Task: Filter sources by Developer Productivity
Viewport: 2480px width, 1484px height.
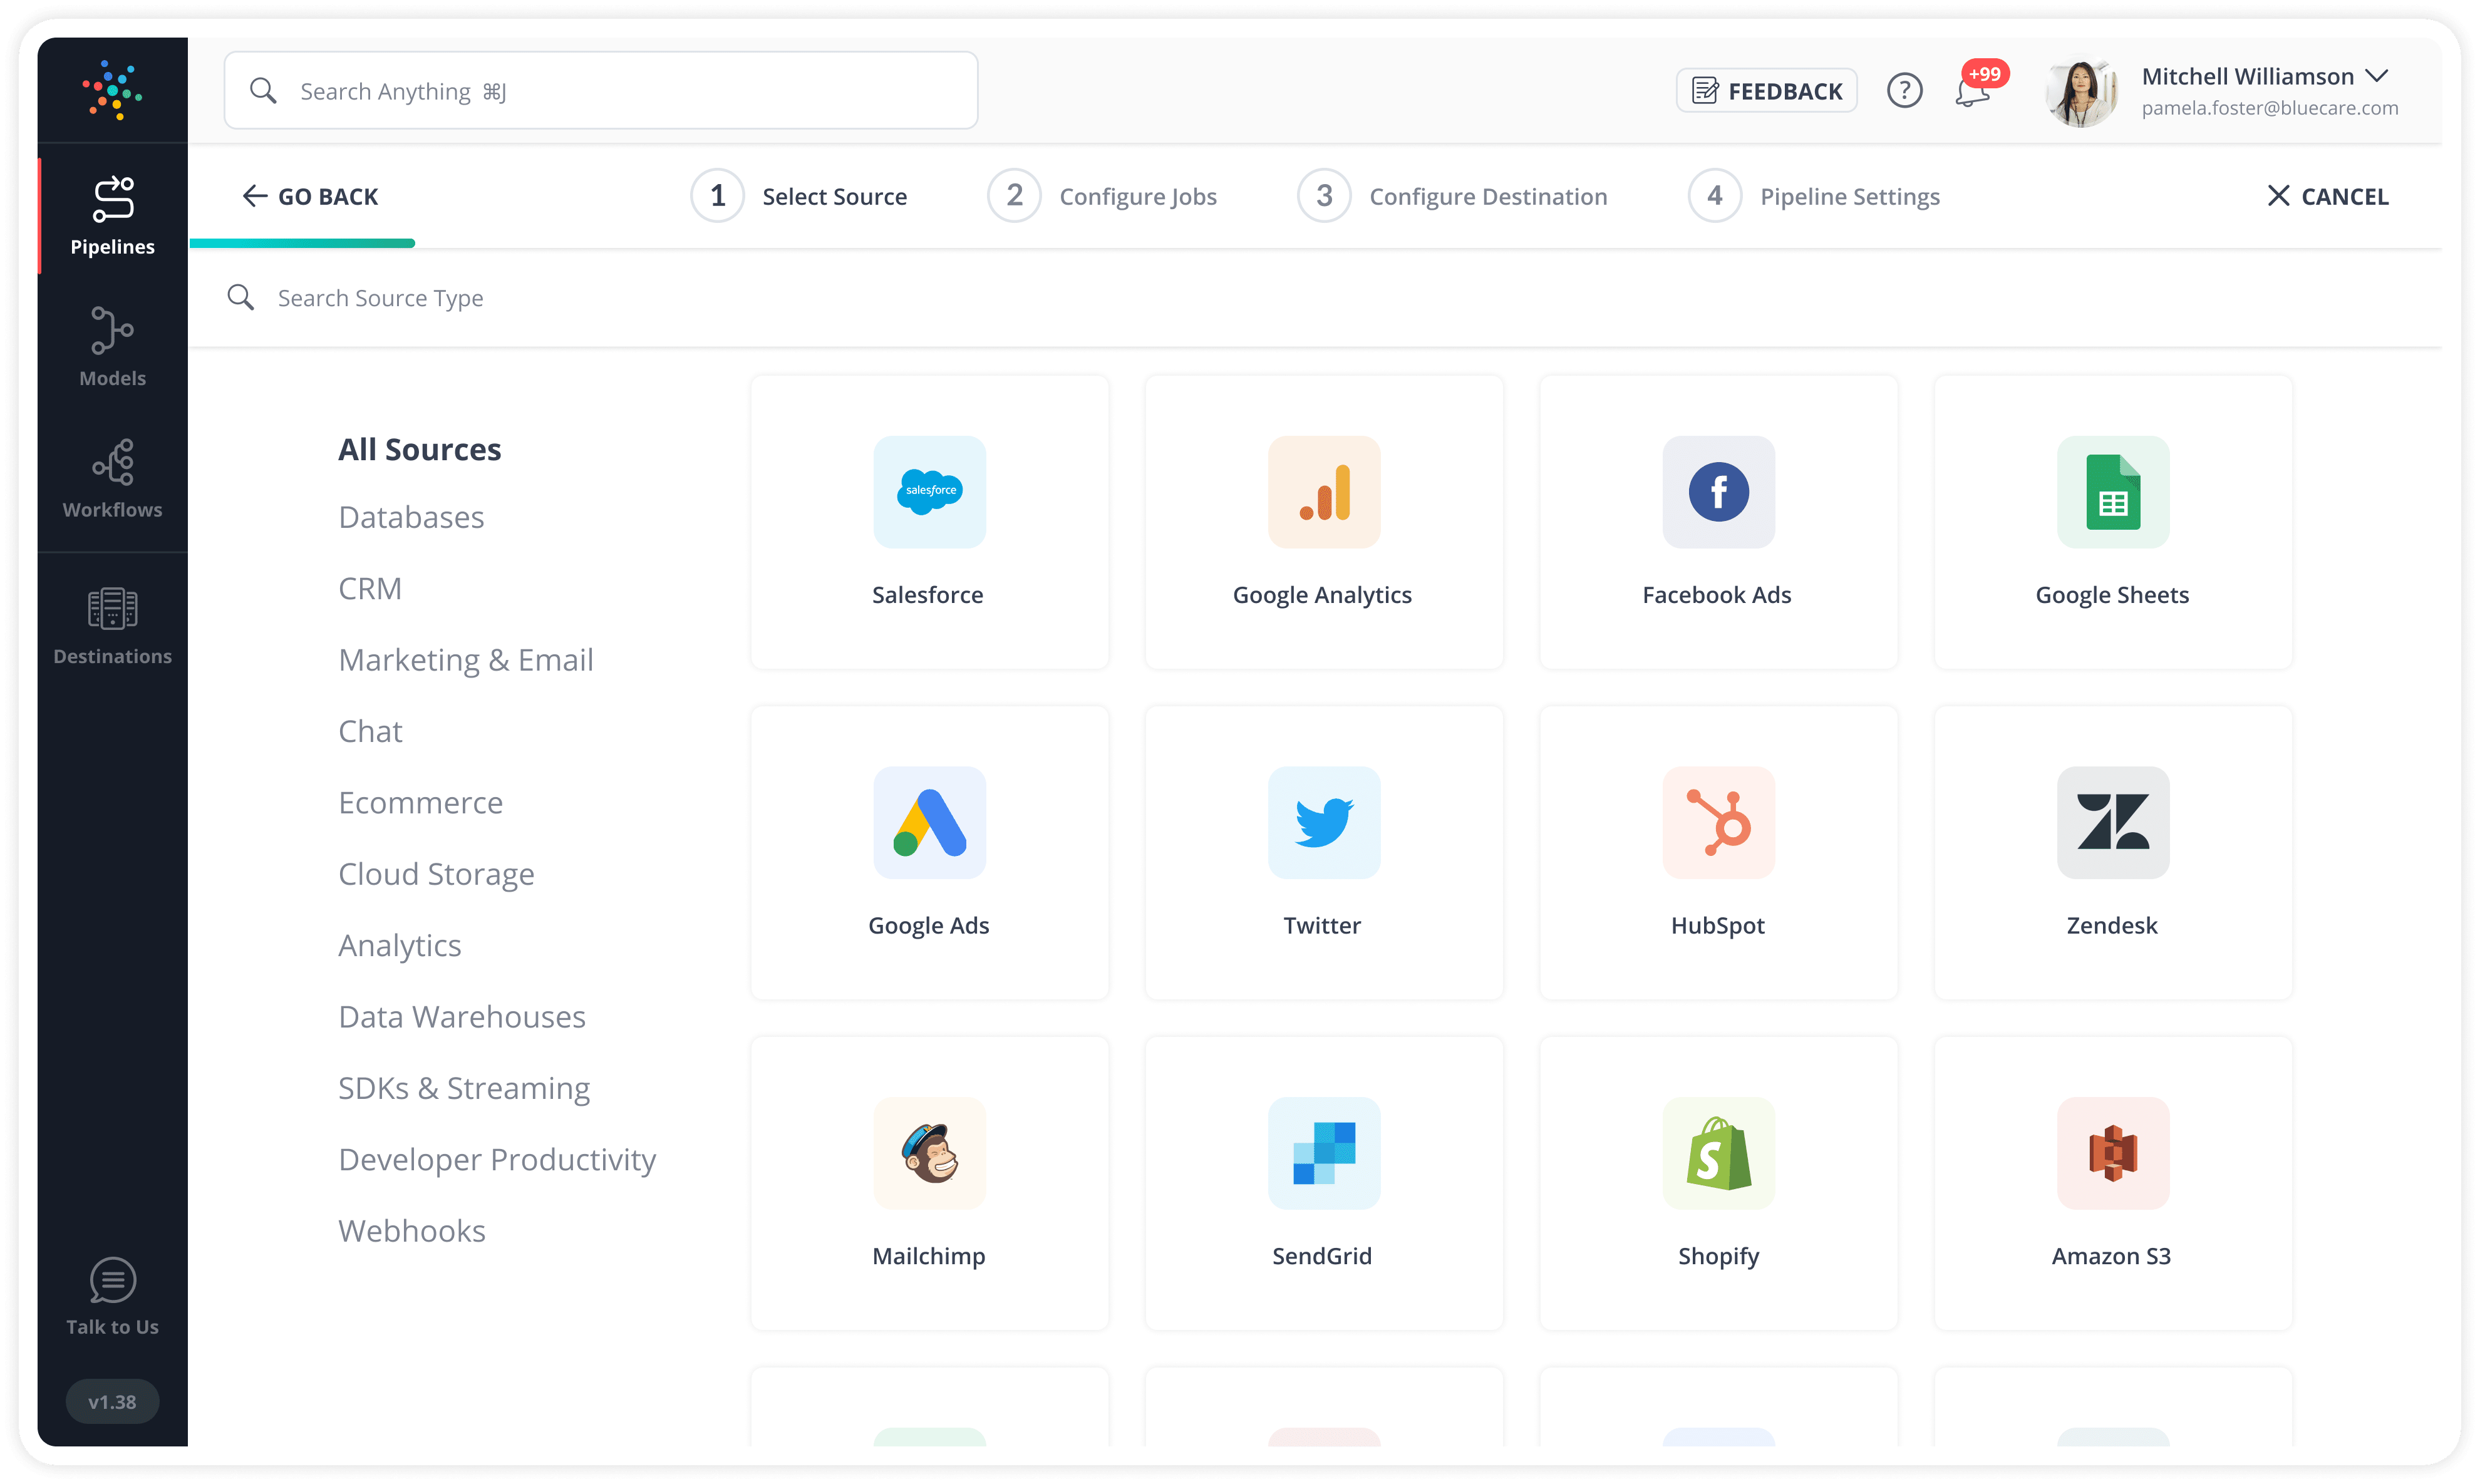Action: click(497, 1160)
